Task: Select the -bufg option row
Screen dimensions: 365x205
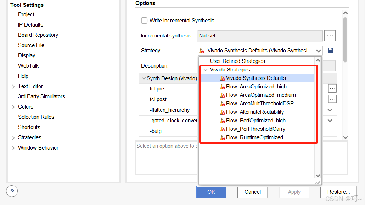Action: tap(169, 131)
